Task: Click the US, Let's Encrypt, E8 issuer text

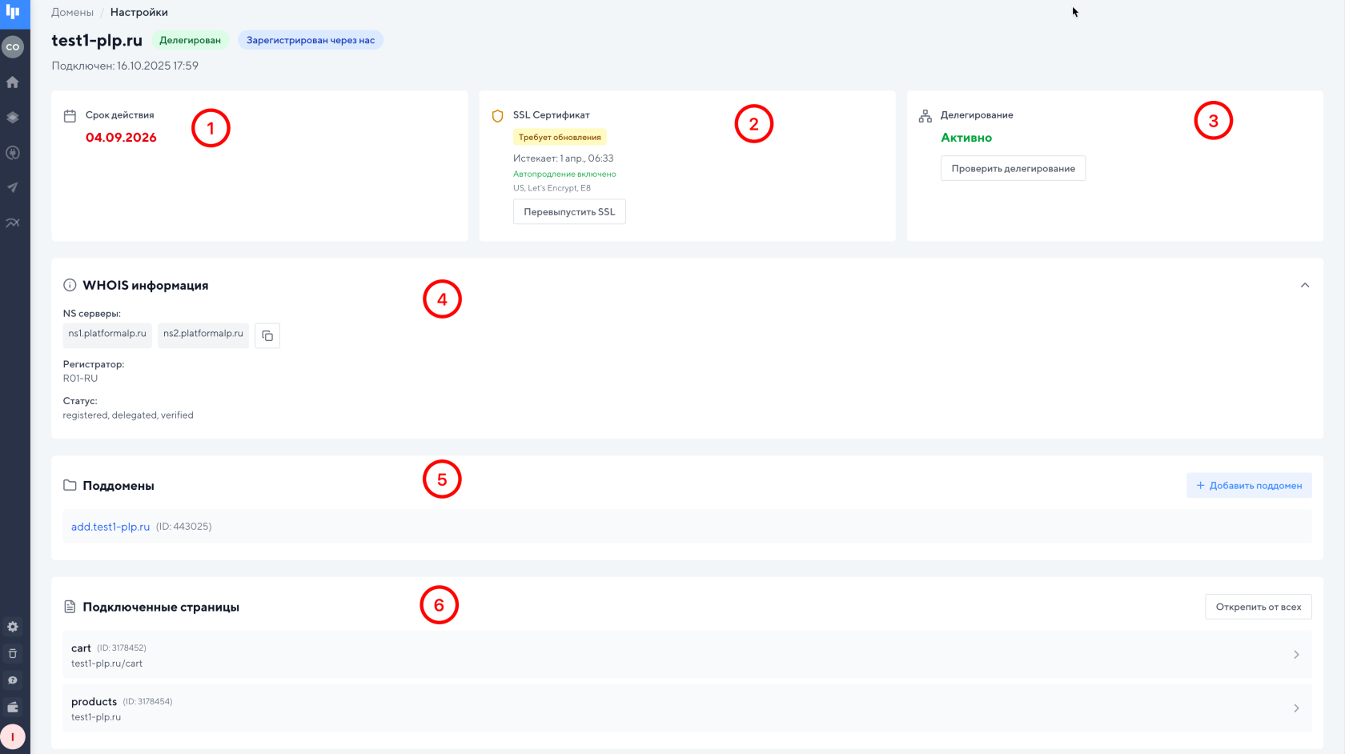Action: pyautogui.click(x=552, y=188)
